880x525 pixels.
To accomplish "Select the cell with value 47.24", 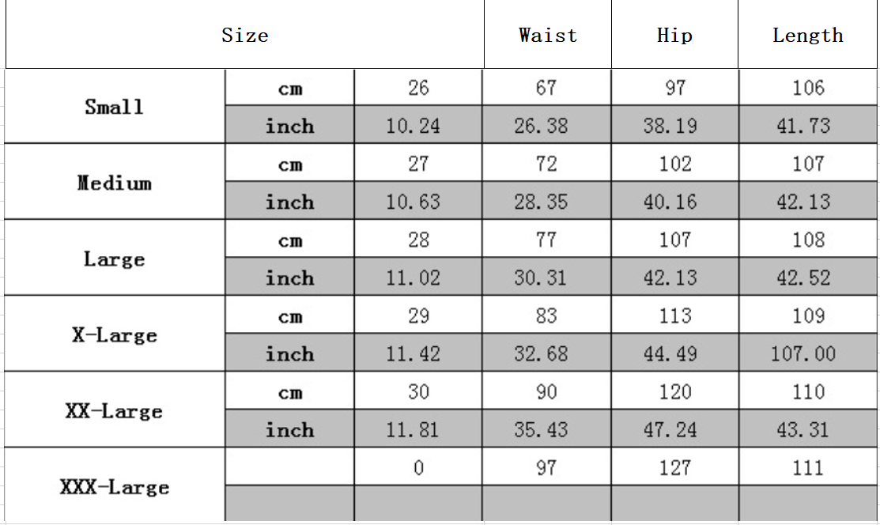I will coord(675,429).
